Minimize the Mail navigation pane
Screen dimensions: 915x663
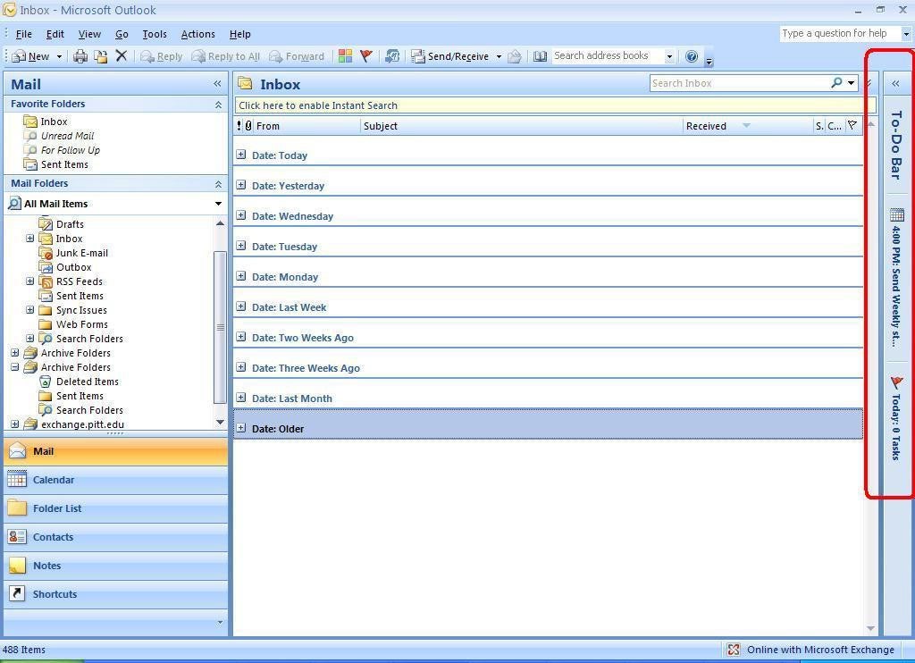click(217, 84)
